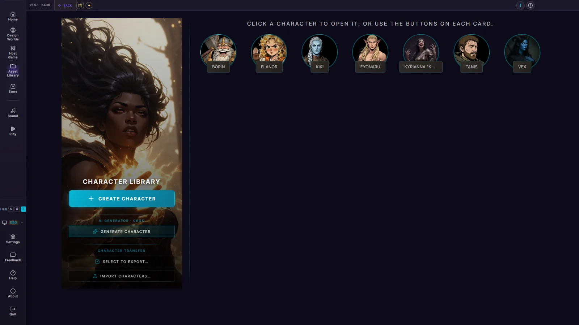Open Host Game with the crossed-swords icon
The image size is (579, 325).
pyautogui.click(x=13, y=52)
